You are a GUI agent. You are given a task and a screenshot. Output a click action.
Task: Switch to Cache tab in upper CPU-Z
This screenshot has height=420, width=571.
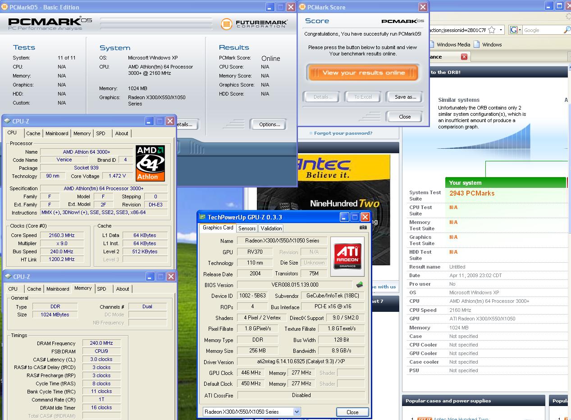click(33, 133)
